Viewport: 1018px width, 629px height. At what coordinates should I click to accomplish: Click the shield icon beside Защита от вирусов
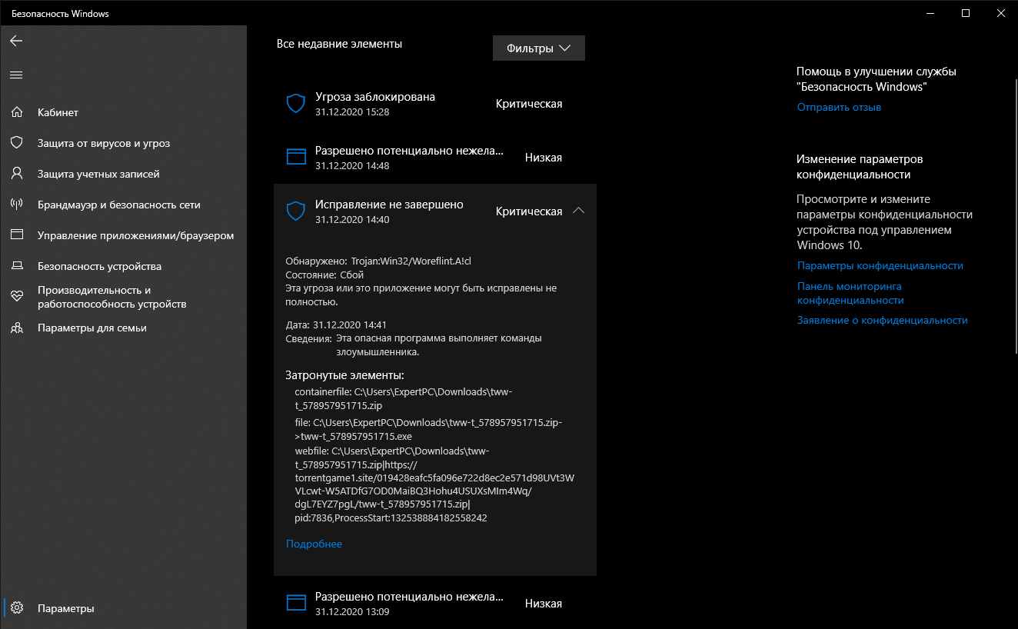16,143
